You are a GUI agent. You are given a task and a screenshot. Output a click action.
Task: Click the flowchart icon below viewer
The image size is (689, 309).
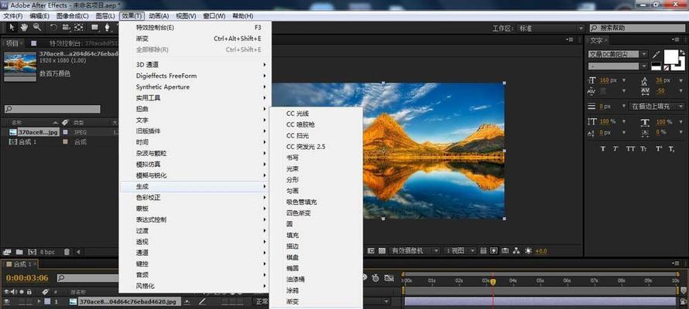[x=516, y=251]
